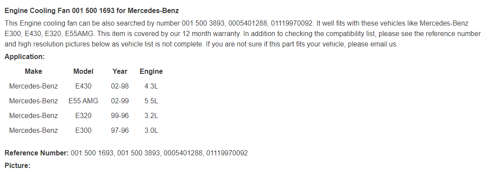This screenshot has width=487, height=171.
Task: Click the Application heading
Action: click(25, 57)
